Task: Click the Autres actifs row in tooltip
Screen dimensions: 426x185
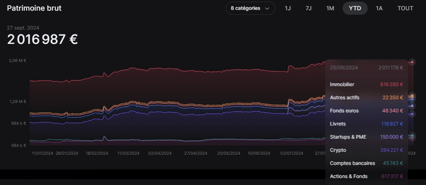Action: [366, 97]
